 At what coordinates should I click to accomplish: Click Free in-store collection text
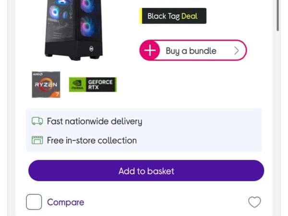pos(92,140)
